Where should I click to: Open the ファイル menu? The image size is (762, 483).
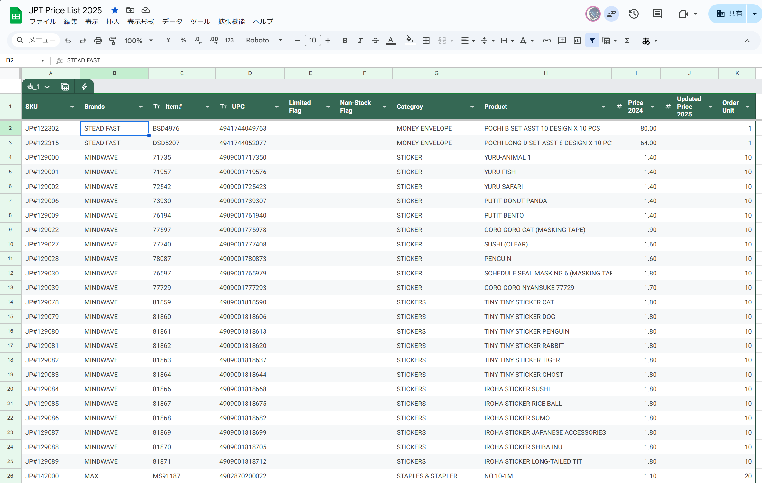(x=43, y=22)
